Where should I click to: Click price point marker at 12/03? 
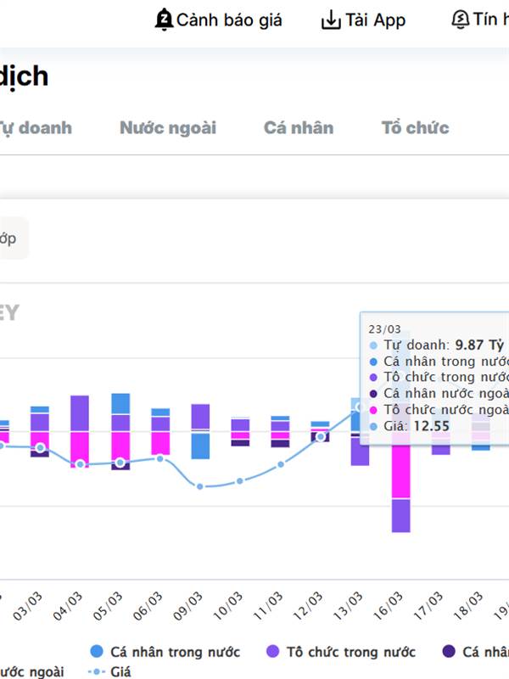(321, 437)
